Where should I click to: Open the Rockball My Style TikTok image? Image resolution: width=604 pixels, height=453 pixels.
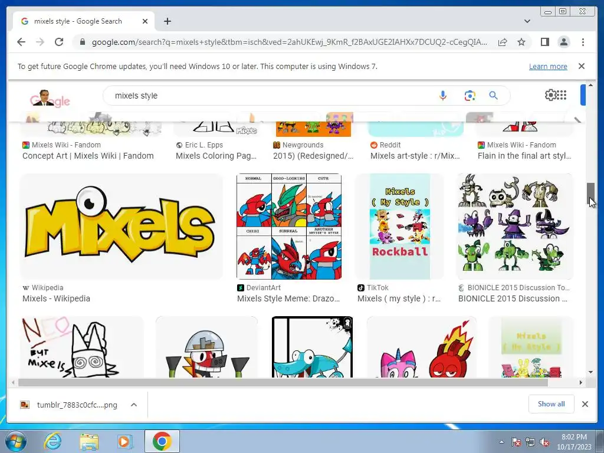pos(399,226)
